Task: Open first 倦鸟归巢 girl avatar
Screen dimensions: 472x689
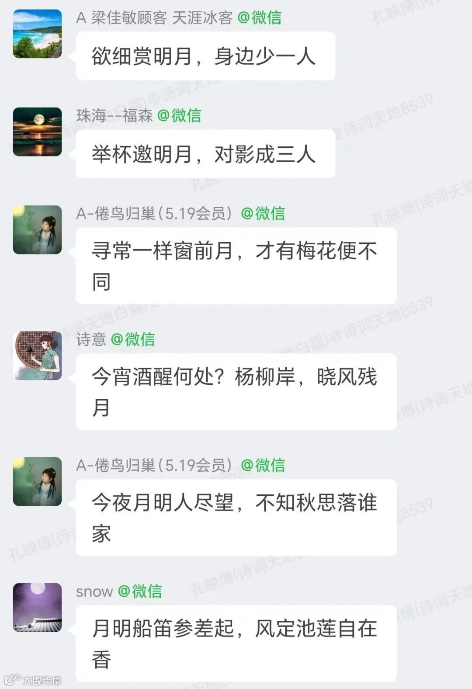Action: (38, 230)
